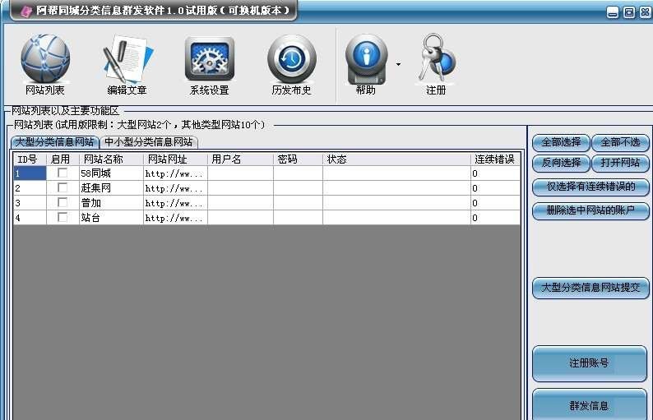The image size is (653, 420).
Task: Click the 全部不选 button
Action: tap(620, 143)
